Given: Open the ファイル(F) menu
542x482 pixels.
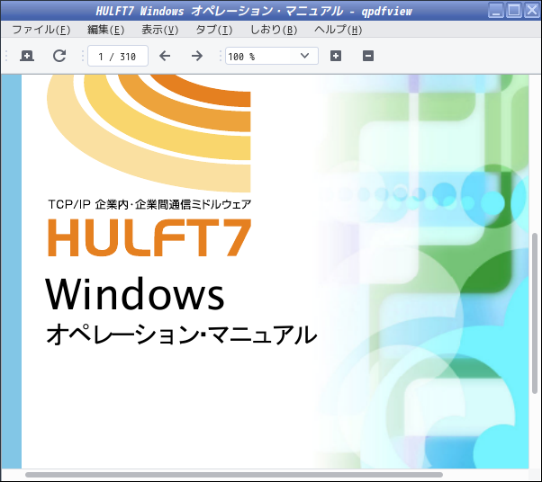Looking at the screenshot, I should pos(41,30).
